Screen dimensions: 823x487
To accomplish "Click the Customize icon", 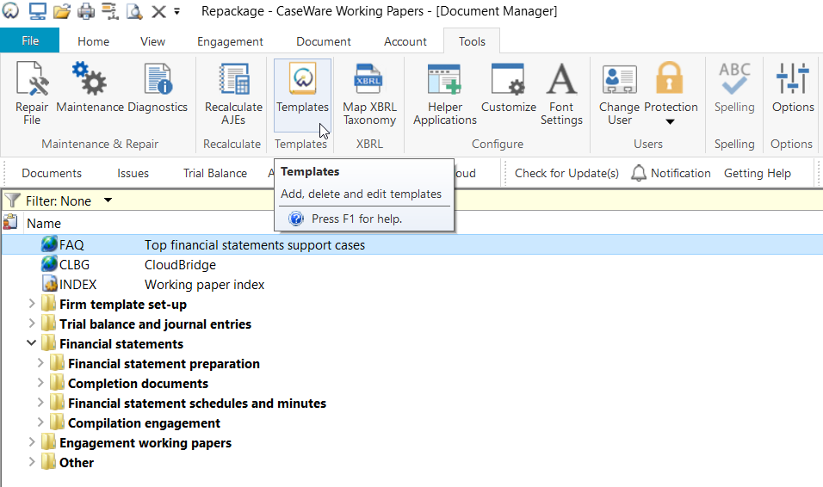I will [508, 78].
